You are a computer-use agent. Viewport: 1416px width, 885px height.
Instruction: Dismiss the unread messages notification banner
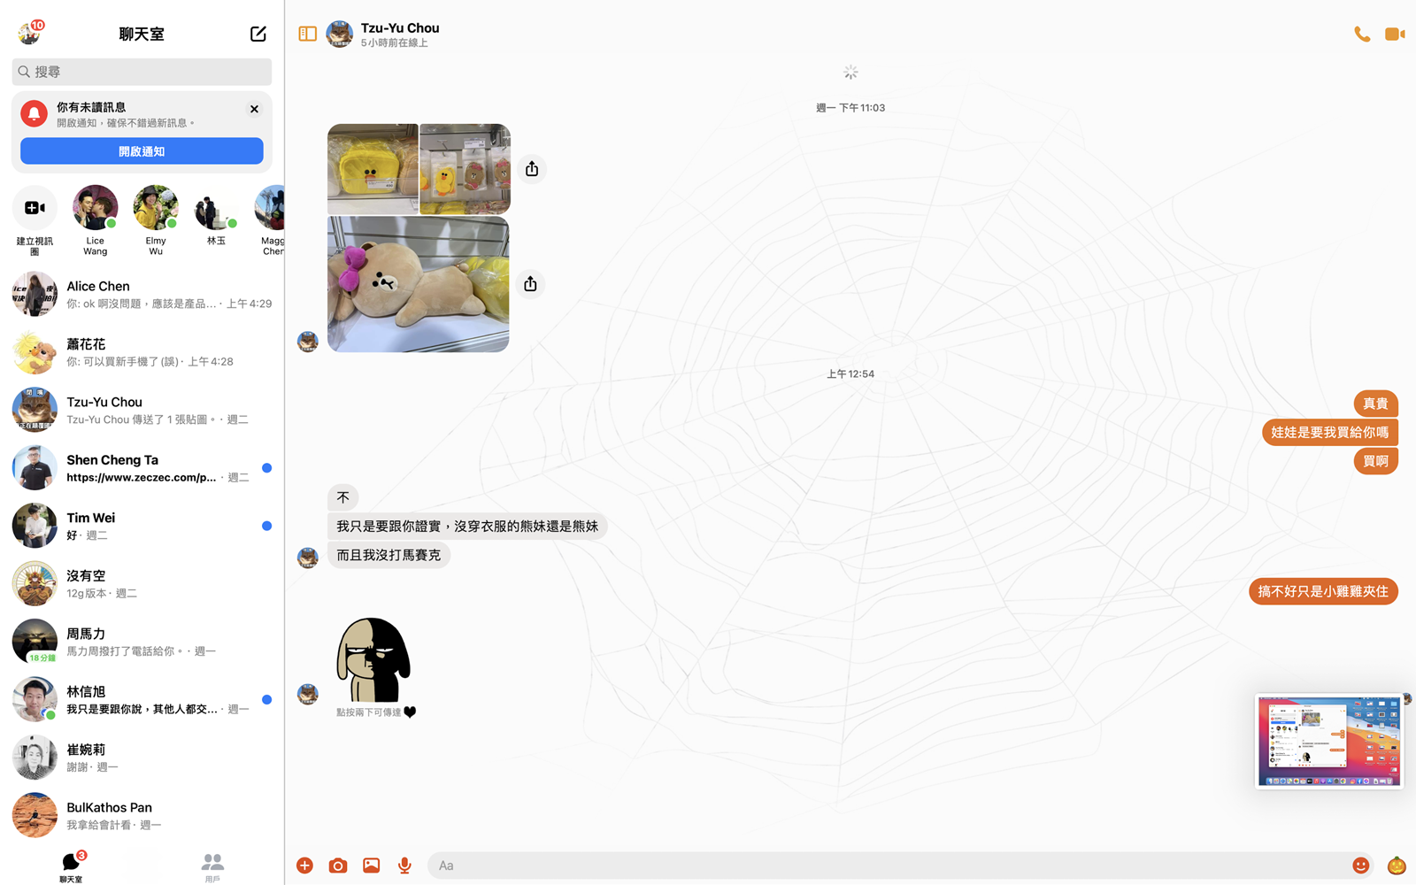pyautogui.click(x=254, y=109)
